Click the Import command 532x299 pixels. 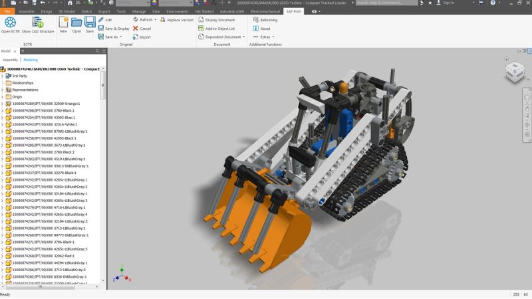pos(142,37)
